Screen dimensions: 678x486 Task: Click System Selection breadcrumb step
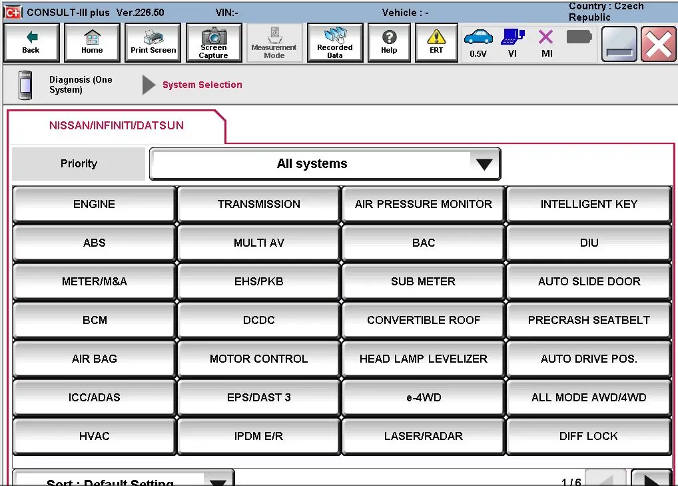[x=202, y=85]
